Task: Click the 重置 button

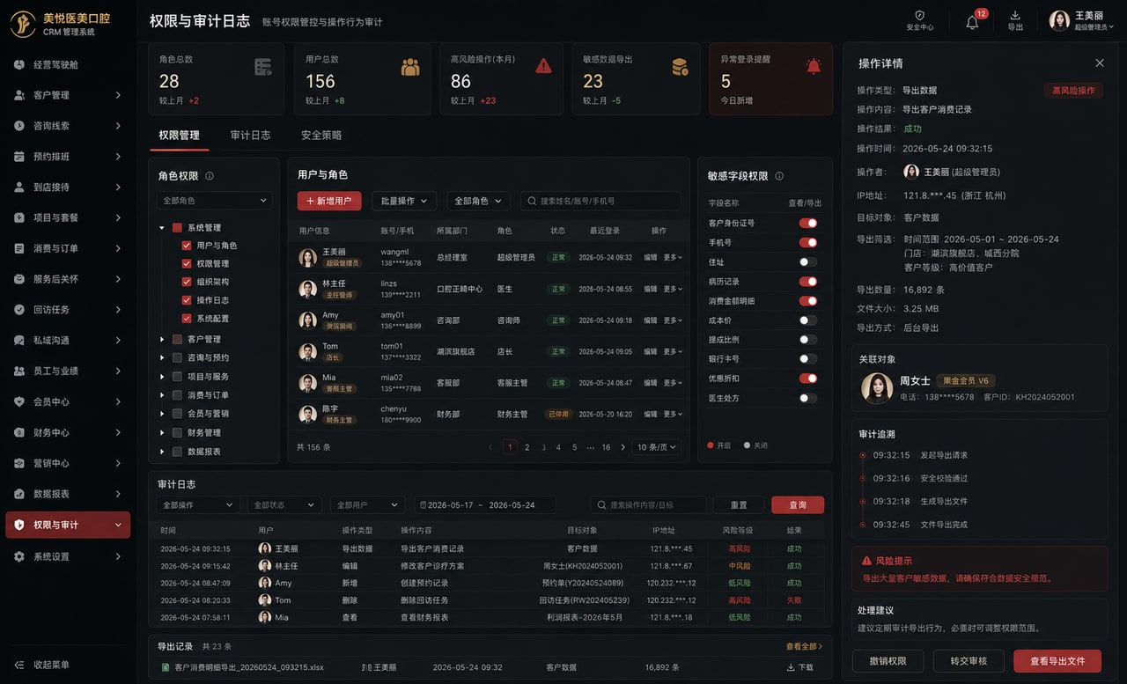Action: coord(739,504)
